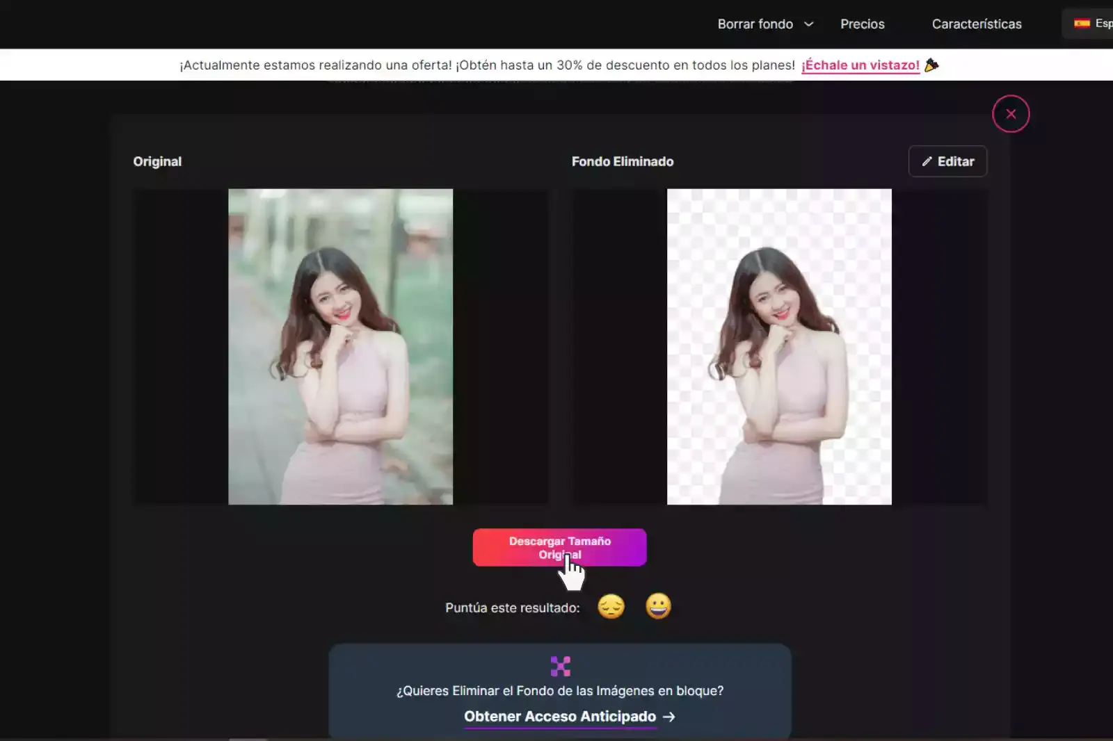Open the Spanish language selector

tap(1088, 24)
